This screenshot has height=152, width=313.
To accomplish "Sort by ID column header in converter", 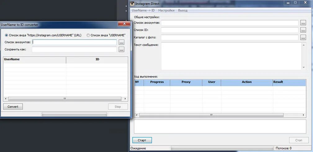I will [x=97, y=60].
